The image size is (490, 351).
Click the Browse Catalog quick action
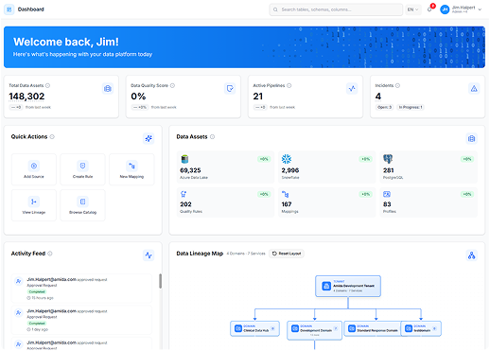point(82,205)
